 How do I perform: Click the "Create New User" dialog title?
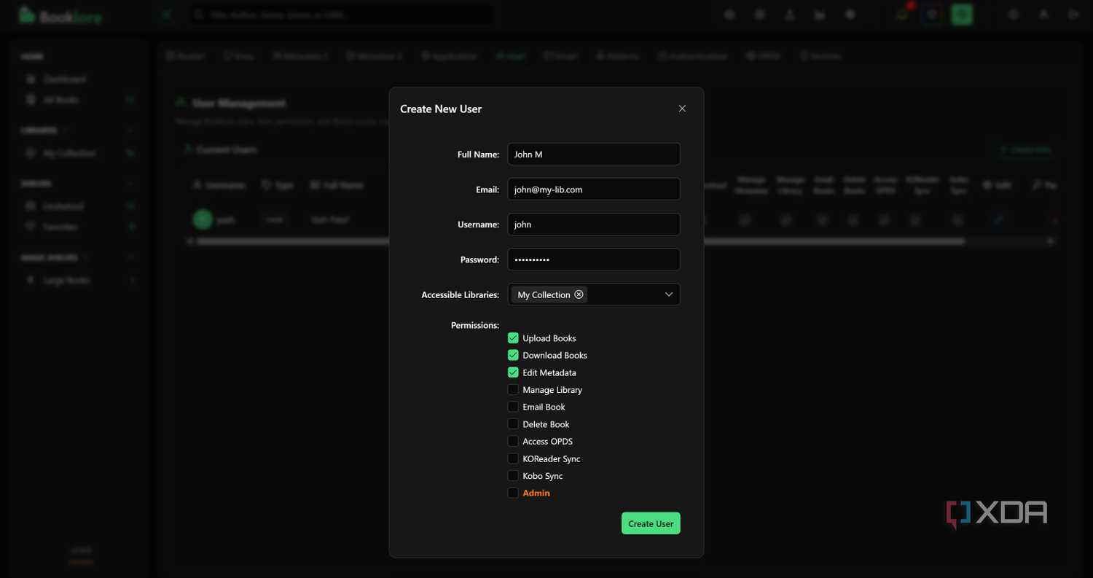pyautogui.click(x=441, y=109)
